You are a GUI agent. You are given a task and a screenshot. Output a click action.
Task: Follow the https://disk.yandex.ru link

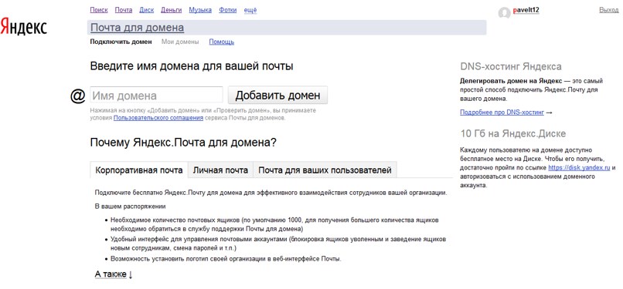pyautogui.click(x=579, y=167)
